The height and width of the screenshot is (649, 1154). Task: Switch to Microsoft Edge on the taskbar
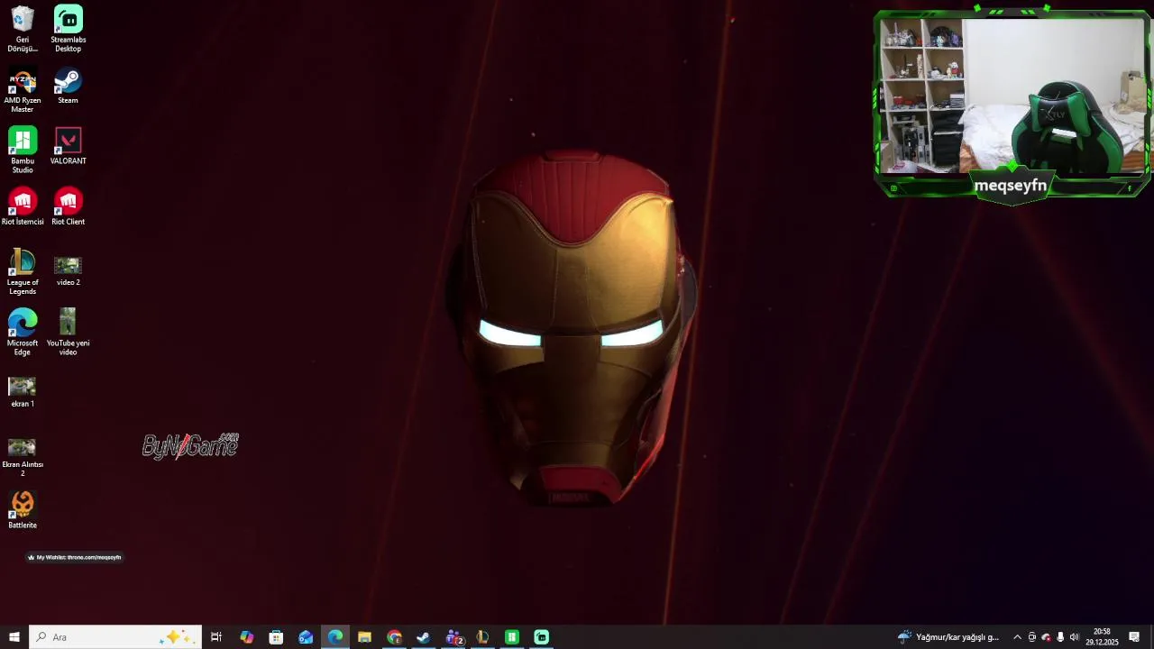click(x=335, y=637)
